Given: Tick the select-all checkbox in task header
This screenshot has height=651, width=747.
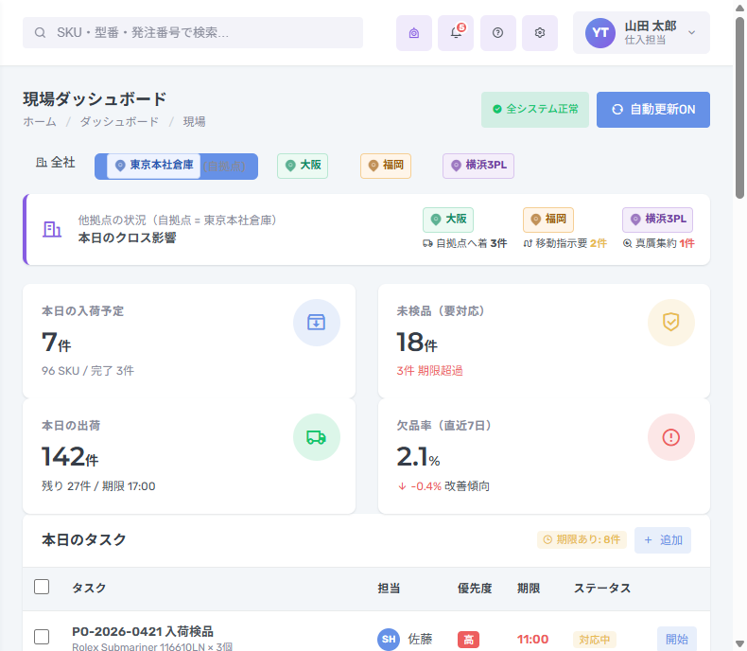Looking at the screenshot, I should click(x=42, y=587).
